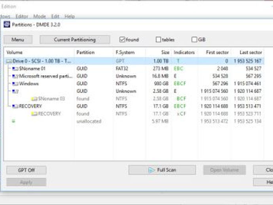Screen dimensions: 273x205
Task: Select the '$Noname 01' volume row
Action: pyautogui.click(x=134, y=68)
